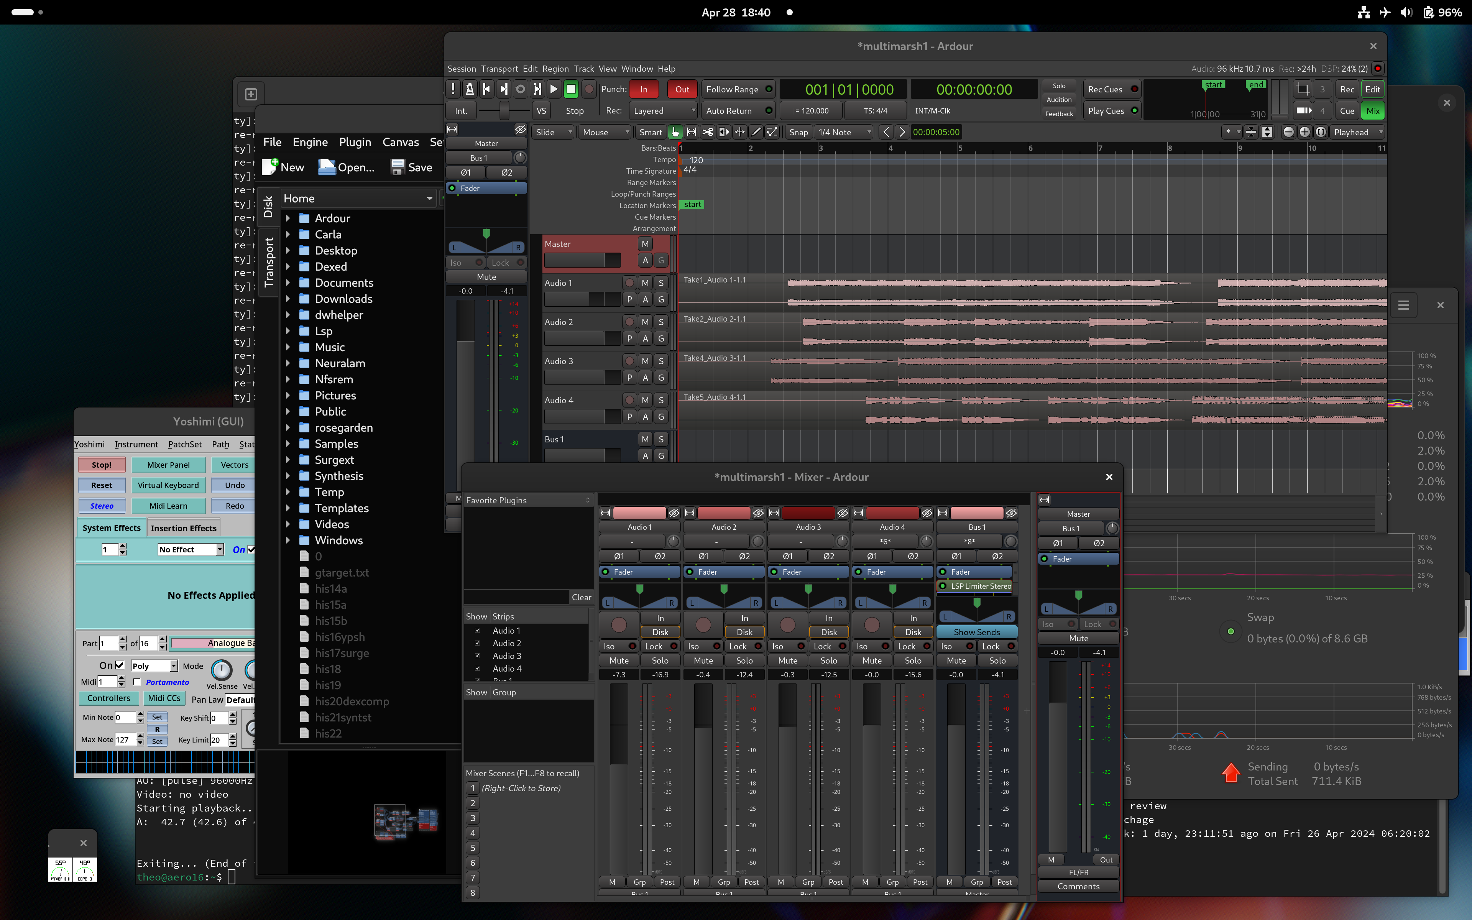Select the Draw pencil tool
The height and width of the screenshot is (920, 1472).
coord(756,132)
